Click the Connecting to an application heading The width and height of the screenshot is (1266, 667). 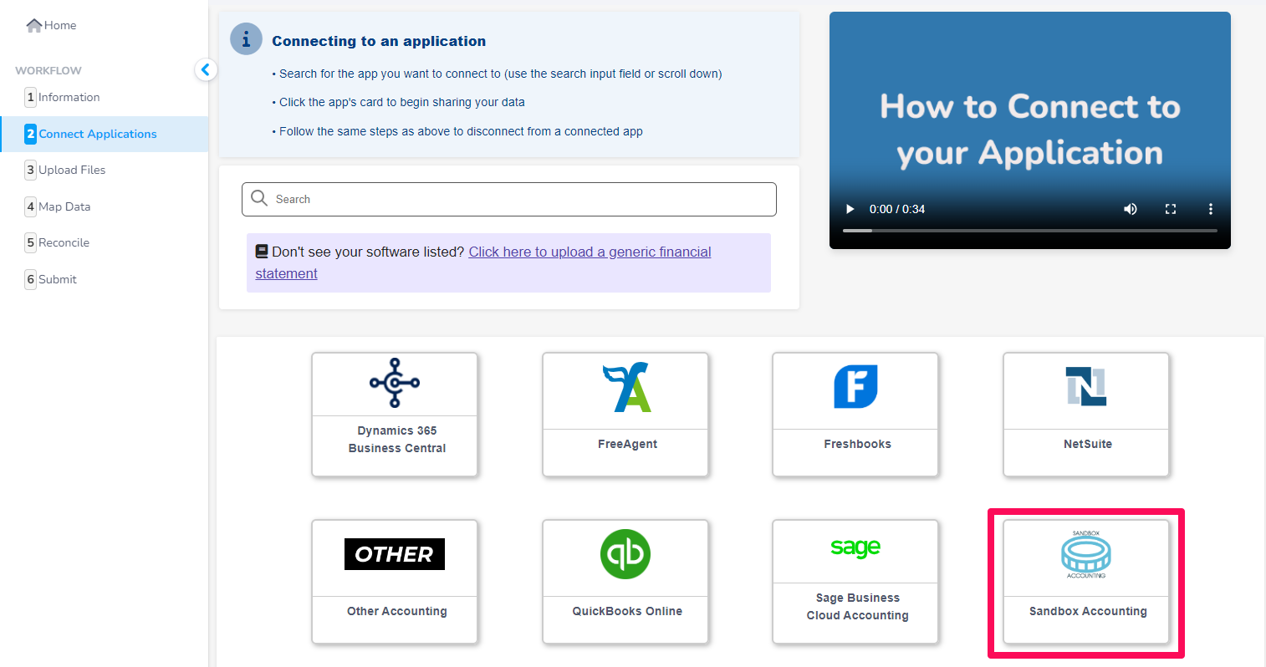(x=379, y=41)
